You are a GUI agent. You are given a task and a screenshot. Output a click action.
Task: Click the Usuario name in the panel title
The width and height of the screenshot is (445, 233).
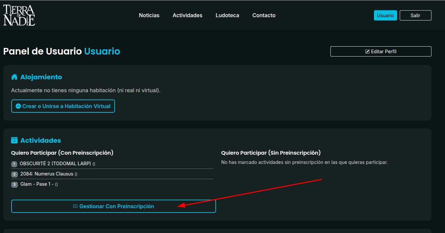(102, 51)
